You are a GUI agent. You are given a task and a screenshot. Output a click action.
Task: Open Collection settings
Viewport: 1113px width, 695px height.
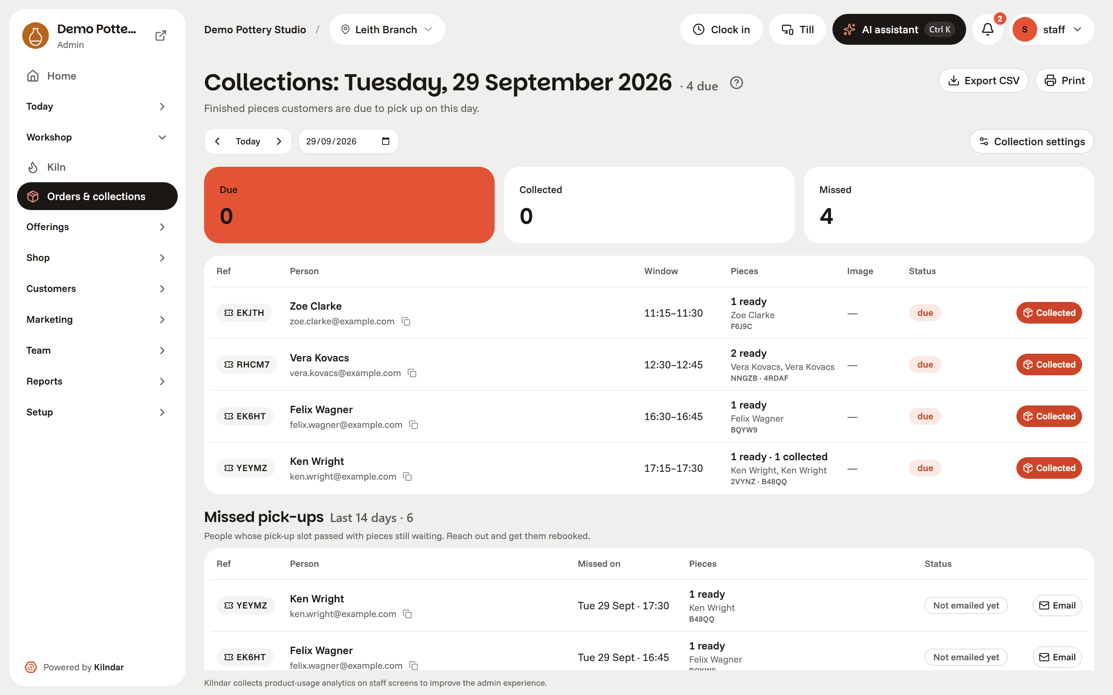[x=1031, y=142]
